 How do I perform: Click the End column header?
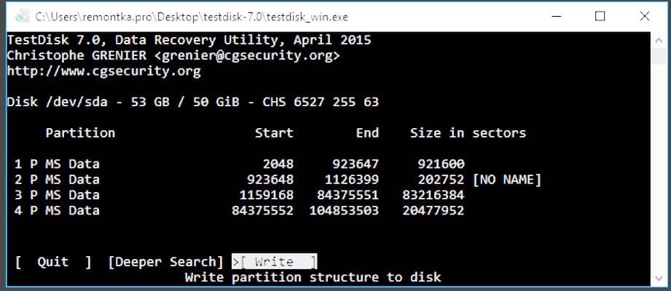click(x=367, y=133)
